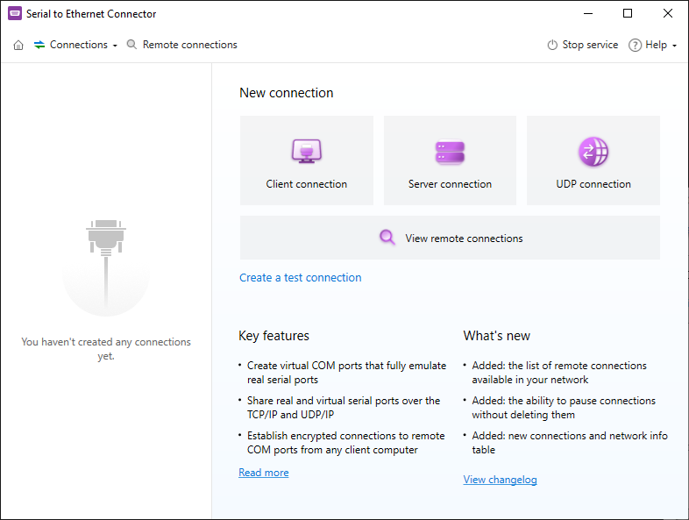Open the Connections menu
Screen dimensions: 689x520
point(78,45)
